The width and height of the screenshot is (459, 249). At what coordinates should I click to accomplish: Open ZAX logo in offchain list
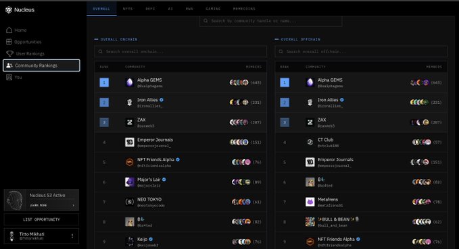pyautogui.click(x=310, y=122)
